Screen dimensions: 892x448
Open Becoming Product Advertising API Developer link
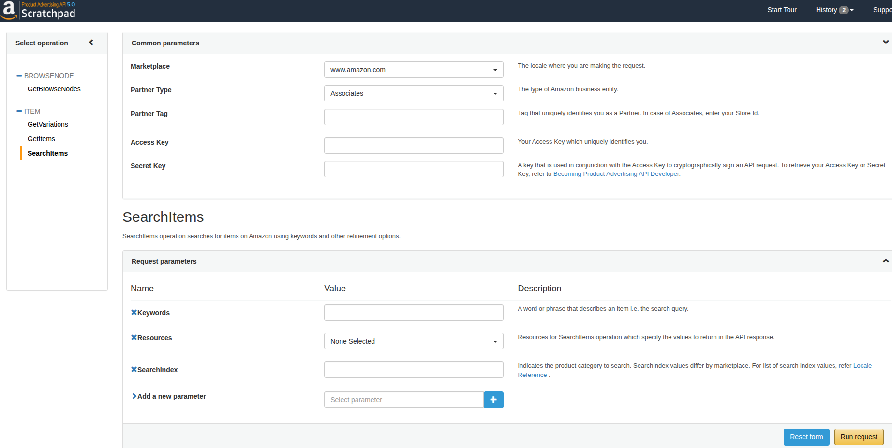[x=616, y=174]
